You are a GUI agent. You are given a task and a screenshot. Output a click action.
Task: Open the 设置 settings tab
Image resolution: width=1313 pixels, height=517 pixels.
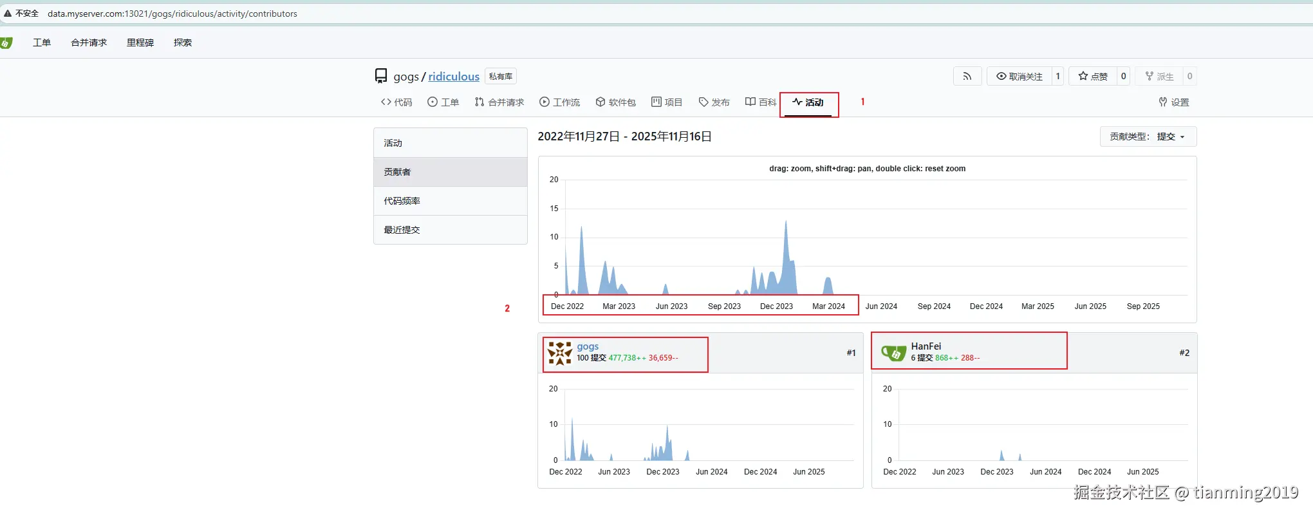coord(1173,102)
